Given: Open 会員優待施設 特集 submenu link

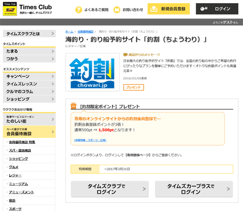Looking at the screenshot, I should coord(22,142).
